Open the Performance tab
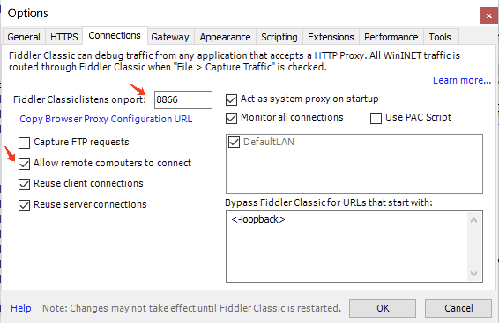The height and width of the screenshot is (323, 499). coord(391,37)
